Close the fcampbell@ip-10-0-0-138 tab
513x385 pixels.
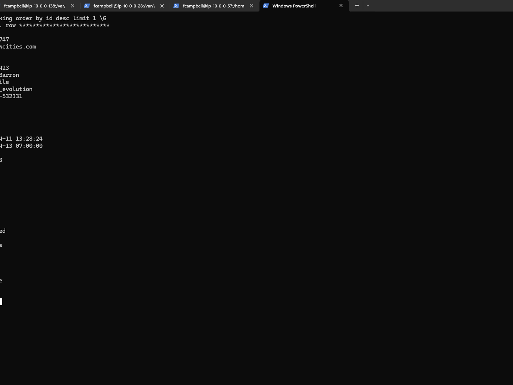(73, 6)
